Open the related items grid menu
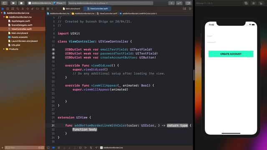The height and width of the screenshot is (150, 267). pos(48,9)
